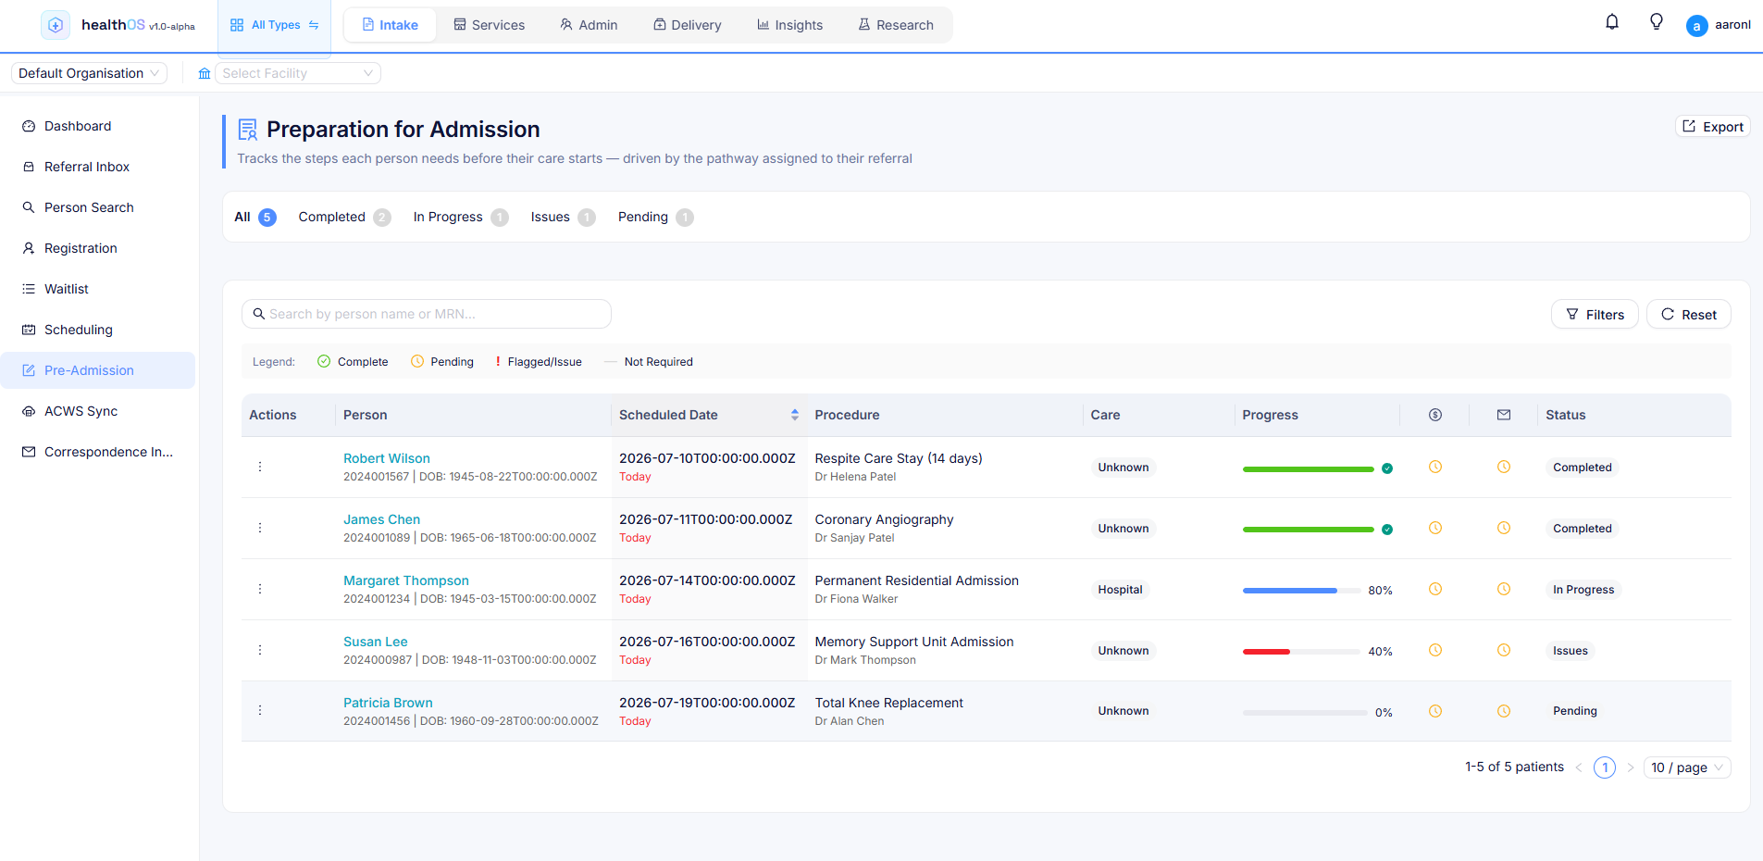Show the Pending filter tab

coord(655,217)
